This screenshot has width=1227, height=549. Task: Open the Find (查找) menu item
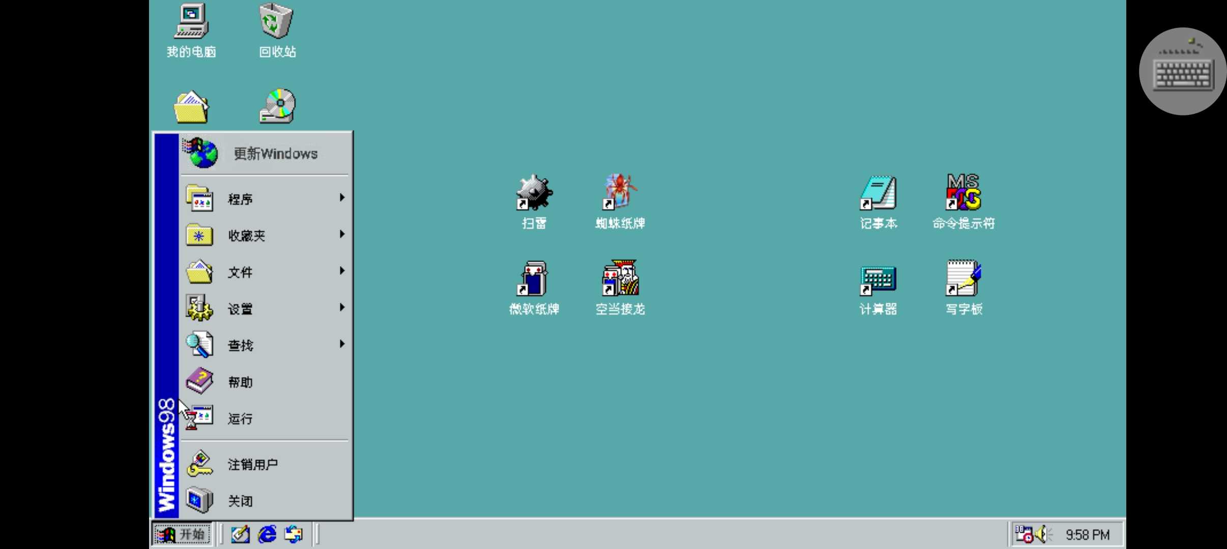[x=265, y=345]
